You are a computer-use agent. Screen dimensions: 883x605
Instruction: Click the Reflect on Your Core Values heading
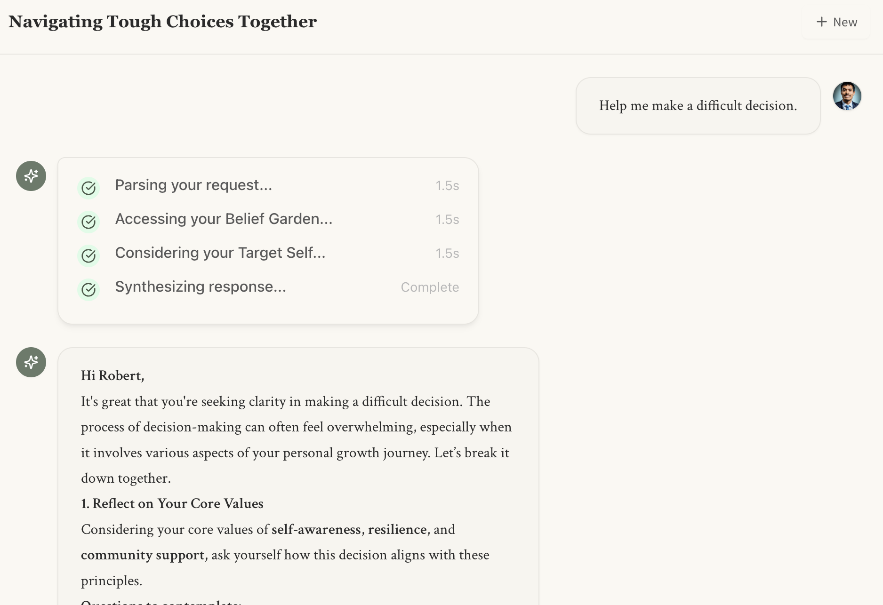tap(172, 503)
